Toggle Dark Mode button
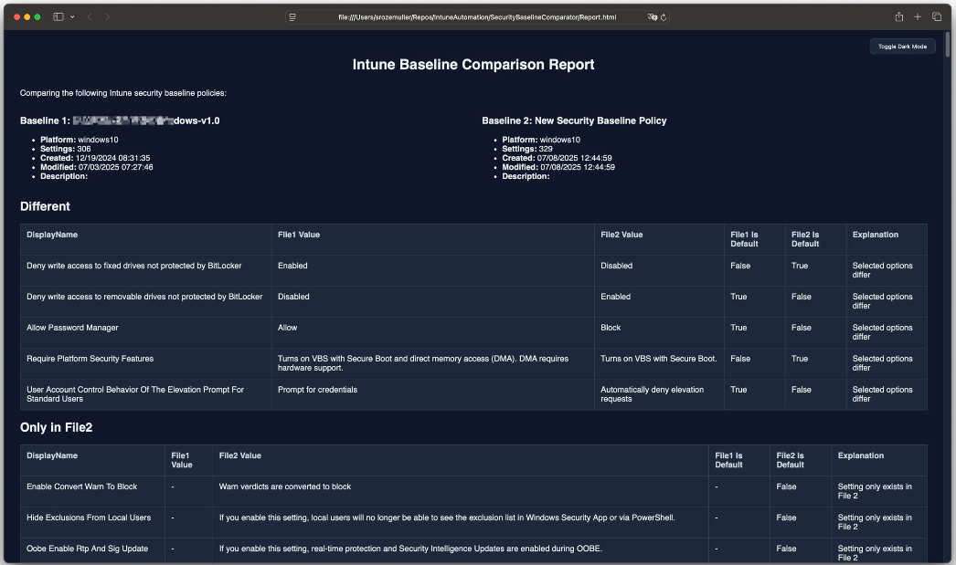Screen dimensions: 956x565 click(x=902, y=46)
